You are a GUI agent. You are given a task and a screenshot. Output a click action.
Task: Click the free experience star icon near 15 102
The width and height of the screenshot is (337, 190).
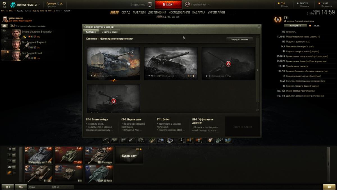(319, 3)
